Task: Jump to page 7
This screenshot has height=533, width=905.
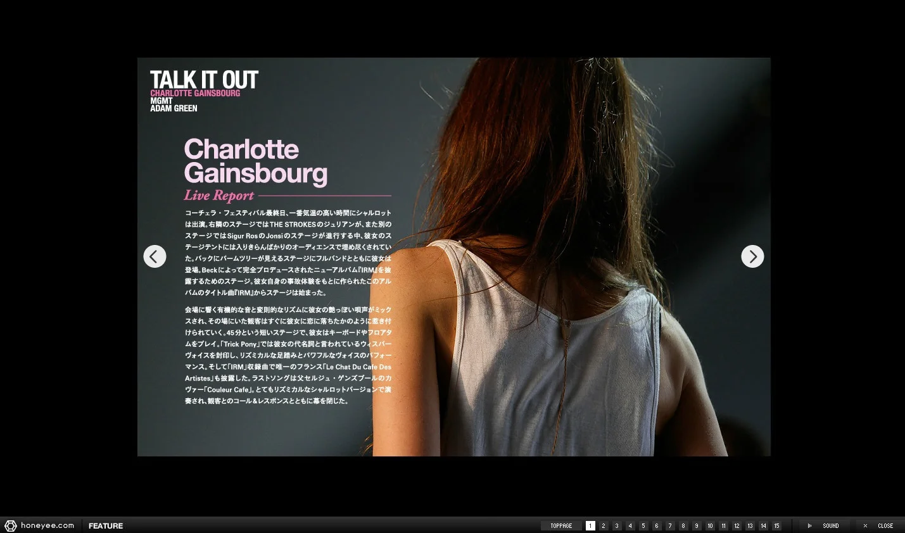Action: pyautogui.click(x=670, y=526)
